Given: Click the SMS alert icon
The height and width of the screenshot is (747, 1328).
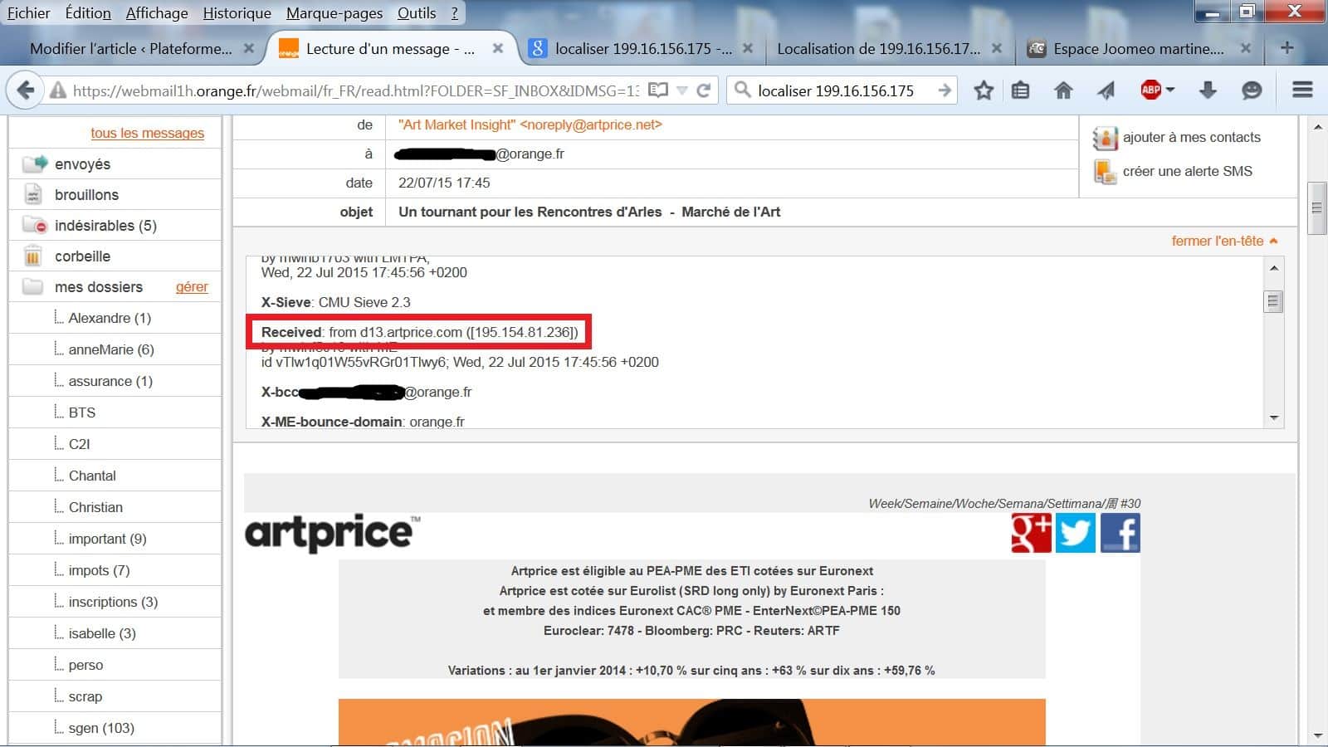Looking at the screenshot, I should coord(1105,172).
